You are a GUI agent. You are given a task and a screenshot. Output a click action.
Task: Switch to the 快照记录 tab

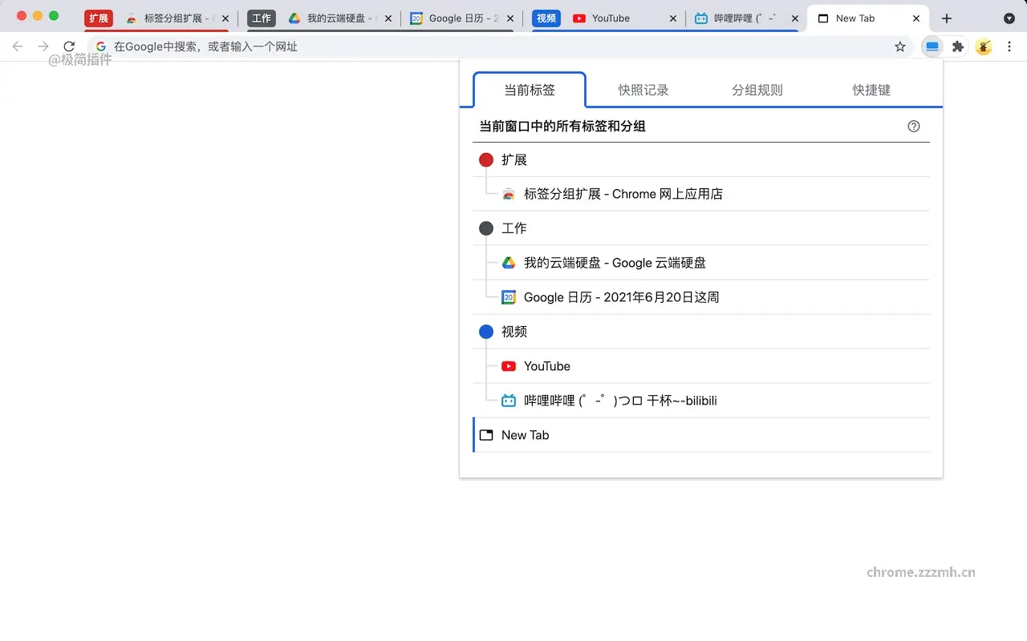coord(643,90)
